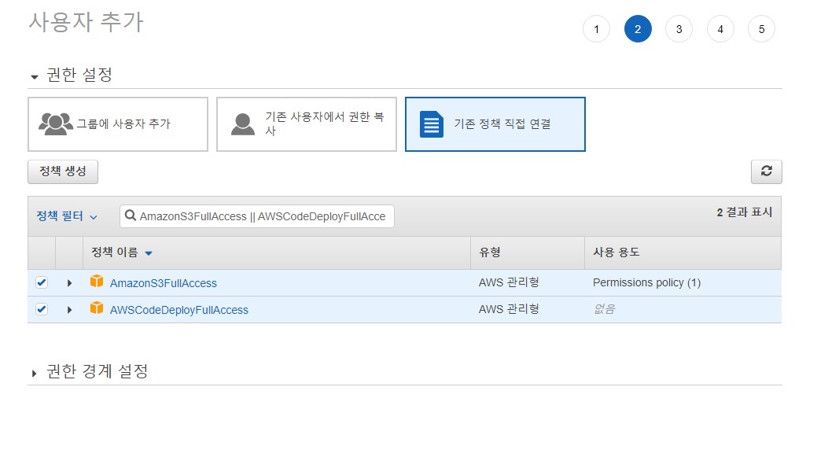Expand the AWSCodeDeployFullAccess row details

pos(69,310)
